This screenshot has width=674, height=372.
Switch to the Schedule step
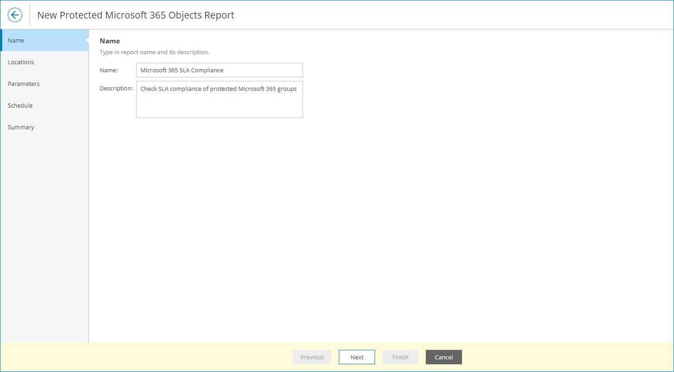(x=20, y=105)
